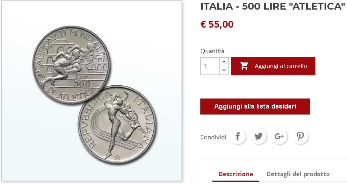
Task: Focus the Quantità number field
Action: 210,66
